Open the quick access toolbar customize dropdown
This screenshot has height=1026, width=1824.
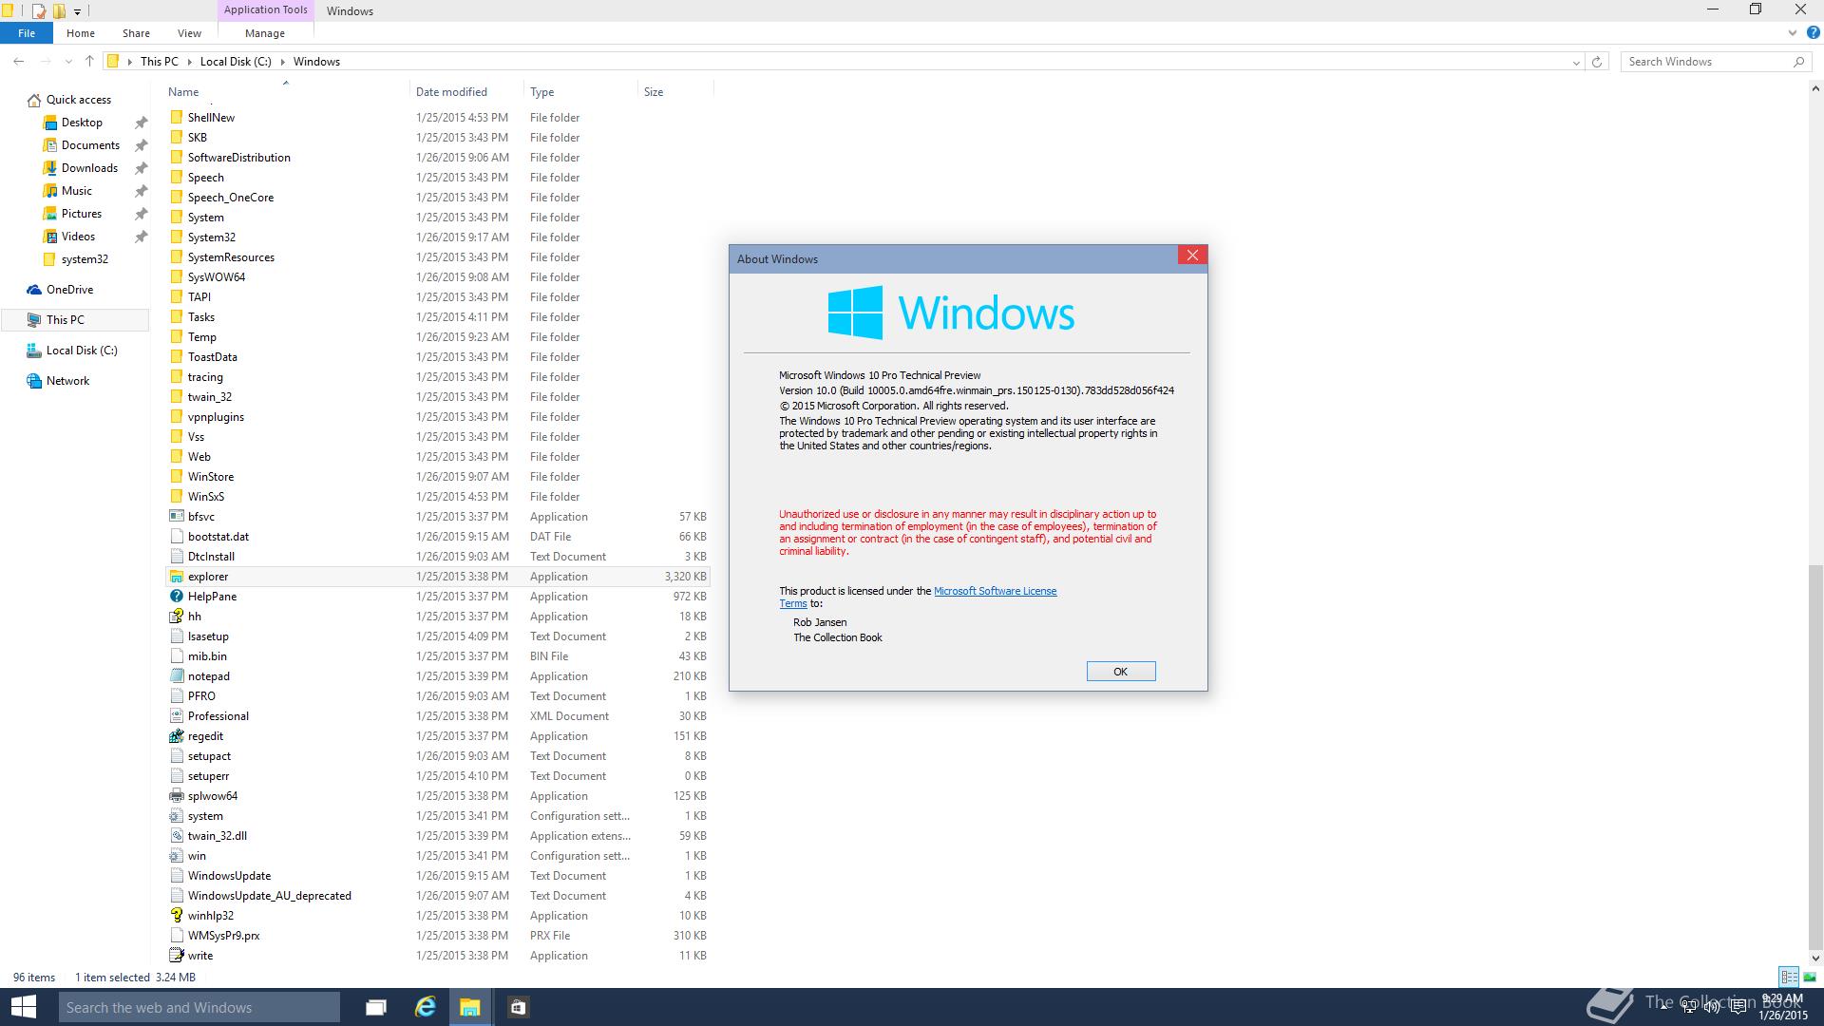[78, 11]
